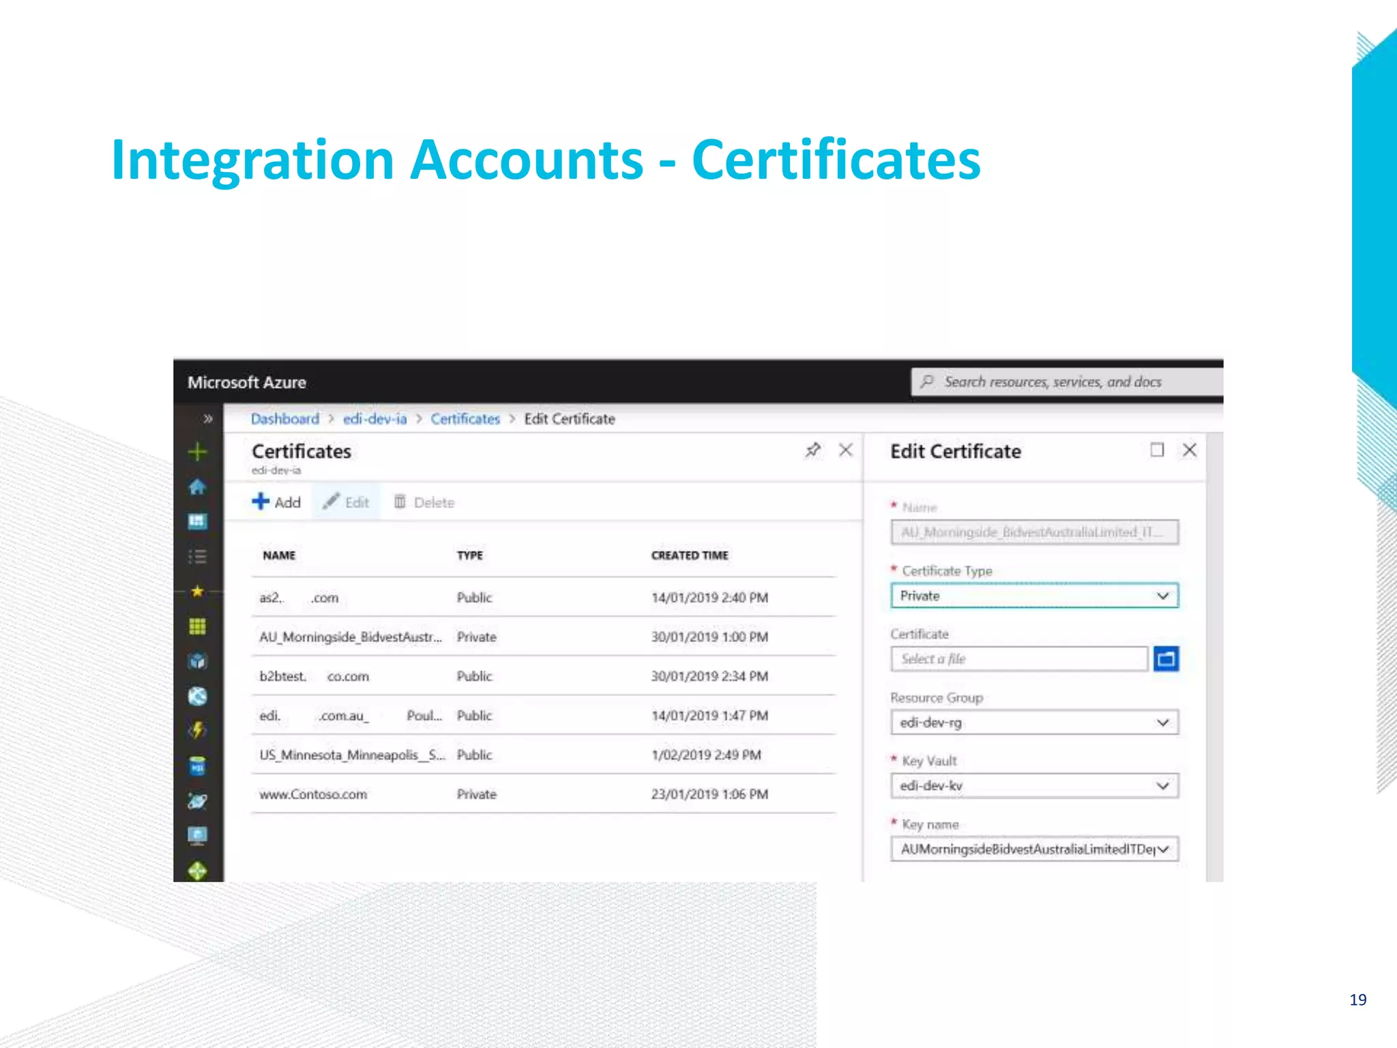Click the Favorites star icon in sidebar
This screenshot has height=1048, width=1397.
click(197, 592)
